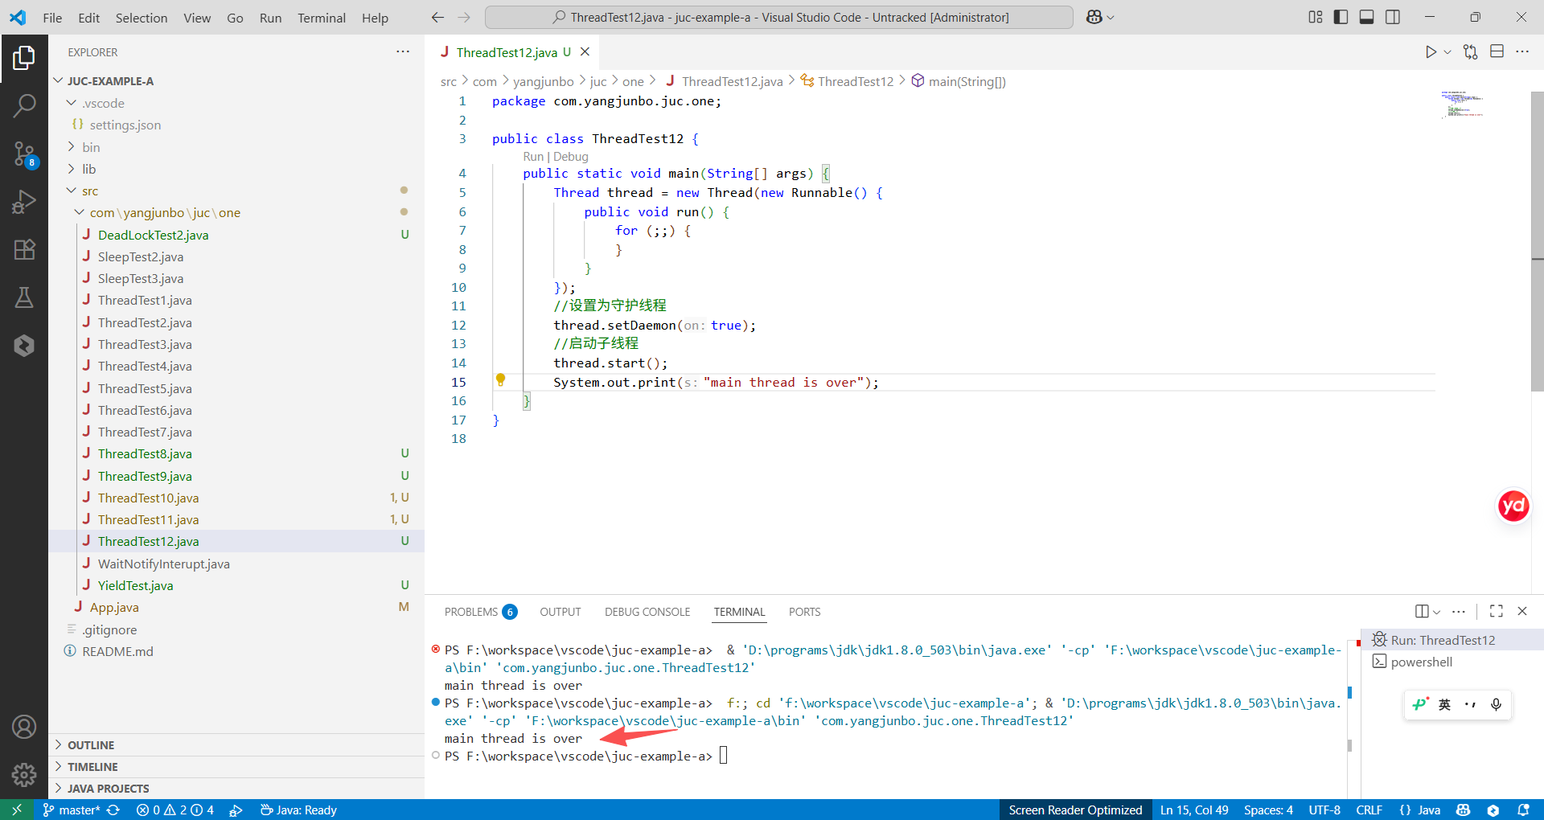Open the Selection menu
Screen dimensions: 1544x820
click(x=142, y=18)
